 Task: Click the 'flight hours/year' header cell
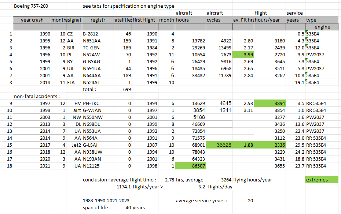pyautogui.click(x=269, y=20)
